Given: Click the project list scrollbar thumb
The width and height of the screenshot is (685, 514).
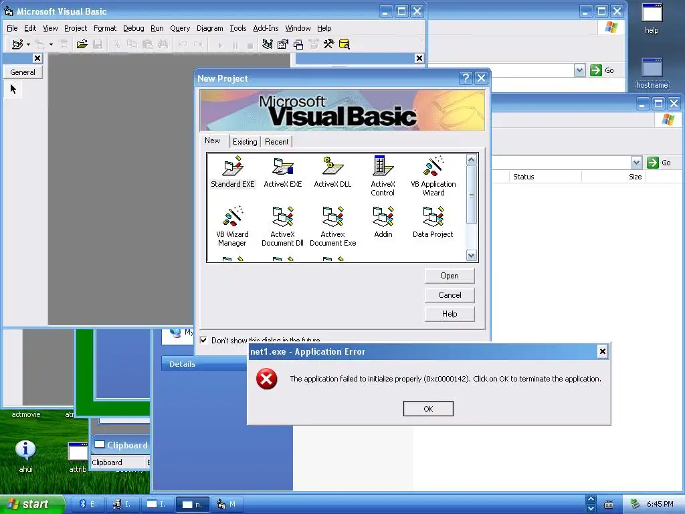Looking at the screenshot, I should click(471, 195).
